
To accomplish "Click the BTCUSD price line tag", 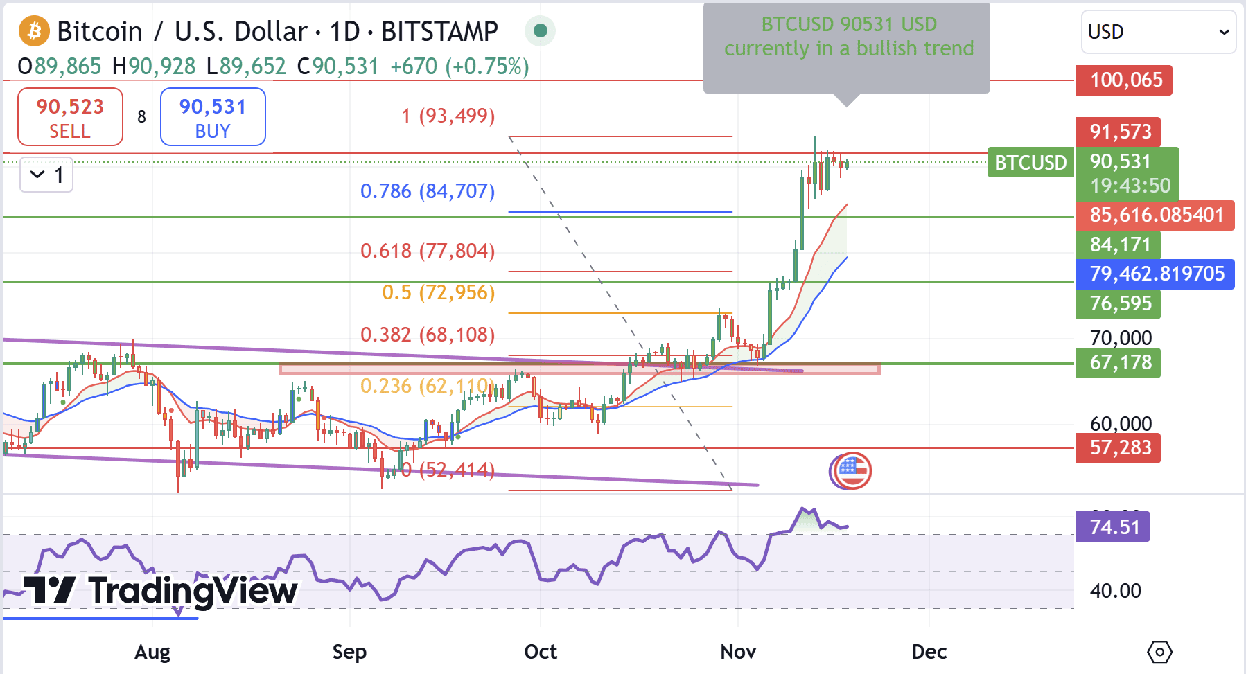I will pyautogui.click(x=1030, y=163).
